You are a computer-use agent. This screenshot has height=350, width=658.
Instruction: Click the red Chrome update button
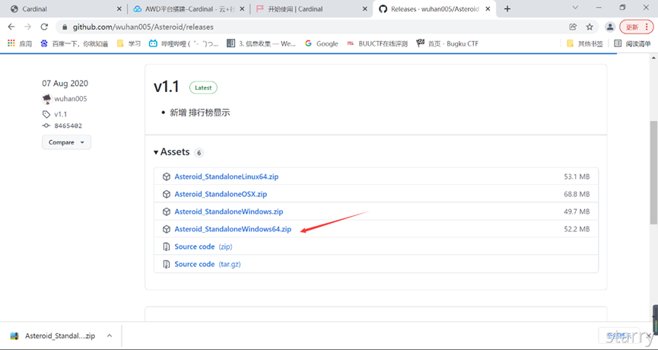coord(636,27)
